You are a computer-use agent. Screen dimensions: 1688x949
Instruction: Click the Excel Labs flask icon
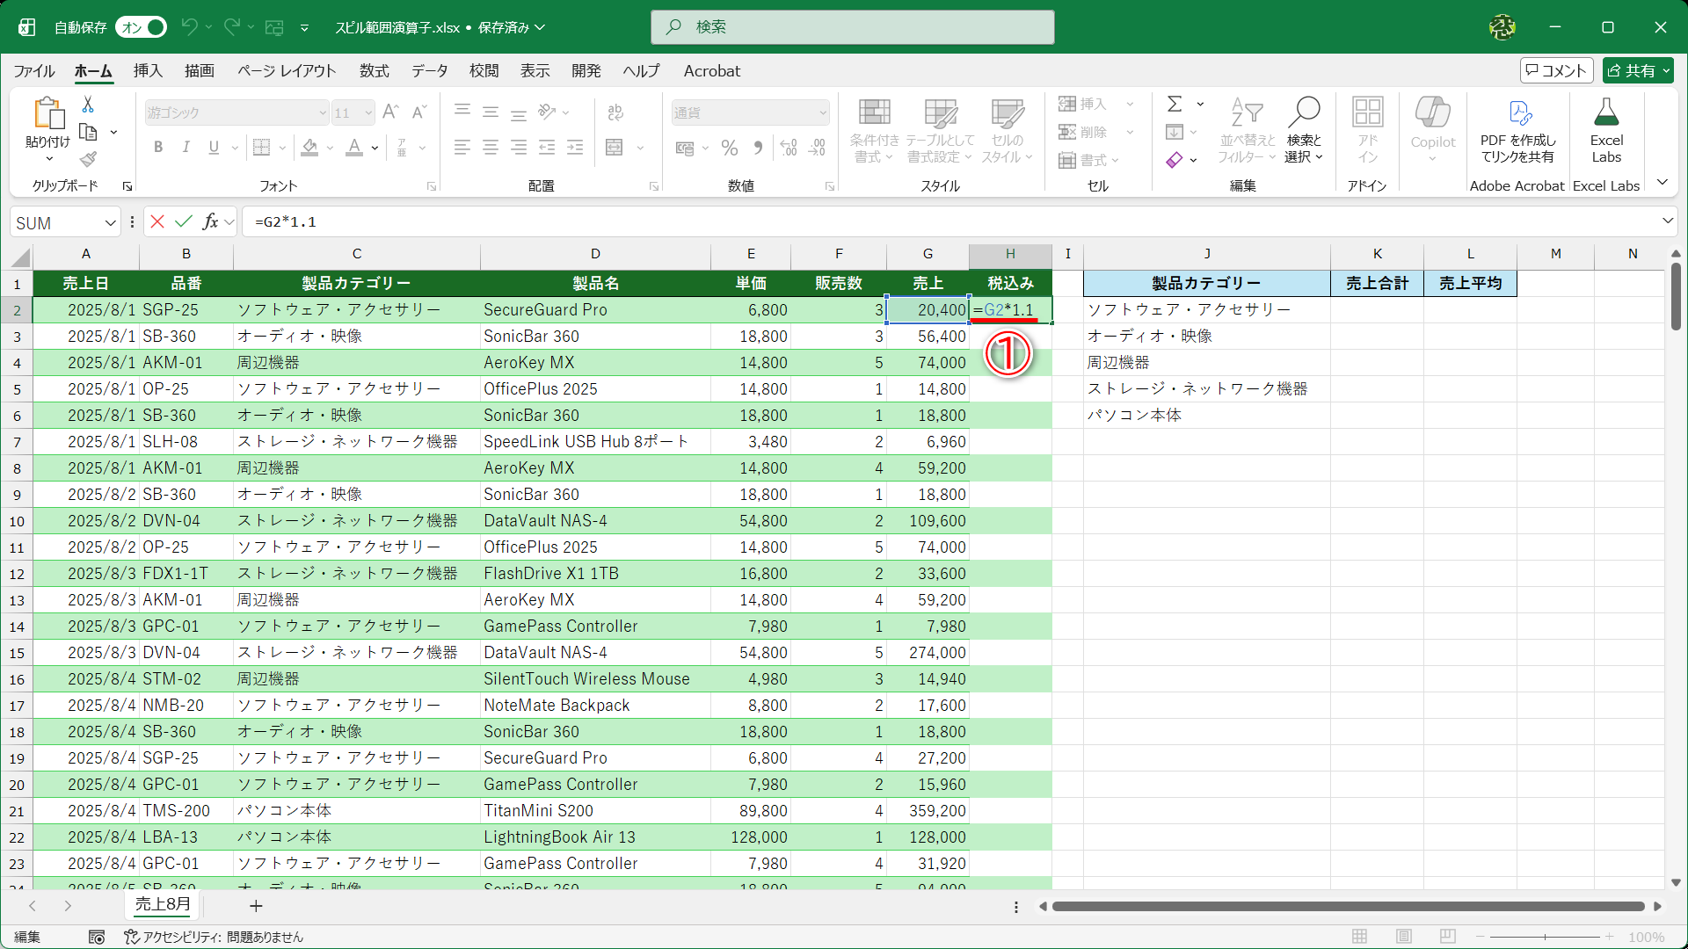pyautogui.click(x=1605, y=114)
